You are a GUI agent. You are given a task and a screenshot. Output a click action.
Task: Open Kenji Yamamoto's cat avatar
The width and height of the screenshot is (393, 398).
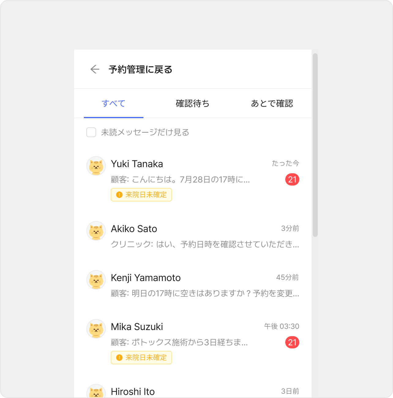coord(96,280)
